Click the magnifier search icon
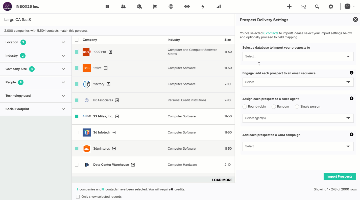The image size is (360, 200). [317, 7]
